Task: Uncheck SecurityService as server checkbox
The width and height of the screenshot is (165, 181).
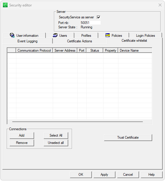Action: (99, 17)
